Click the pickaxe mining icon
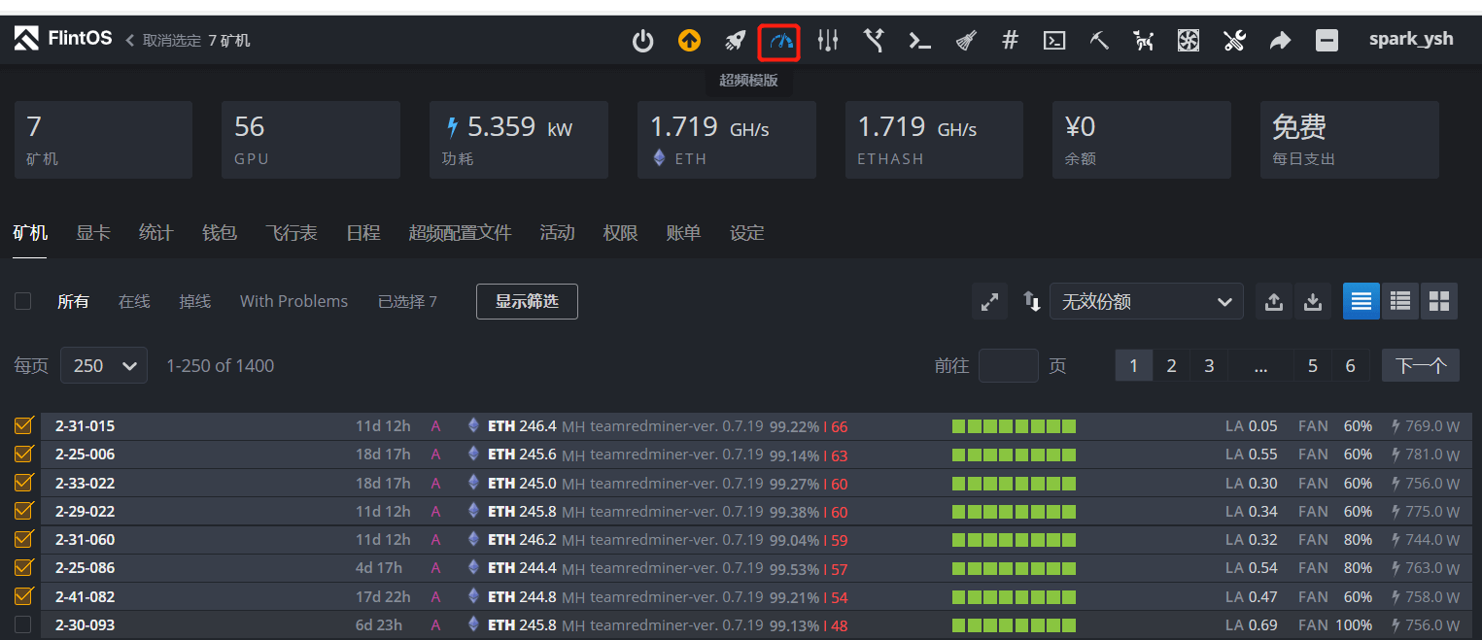 click(1099, 40)
